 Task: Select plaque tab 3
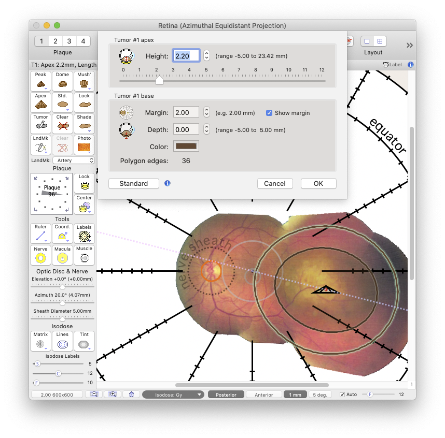coord(68,41)
